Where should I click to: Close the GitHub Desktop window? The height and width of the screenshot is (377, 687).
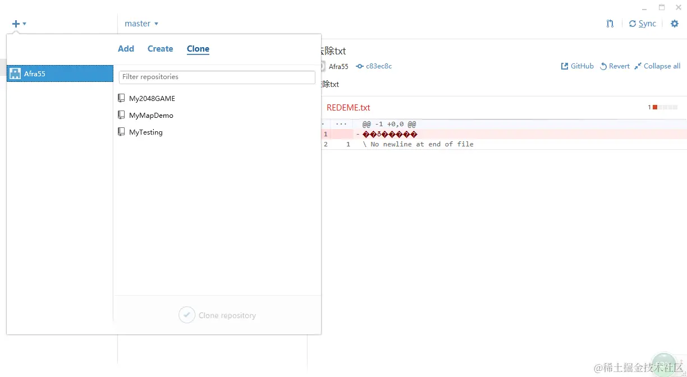tap(678, 7)
